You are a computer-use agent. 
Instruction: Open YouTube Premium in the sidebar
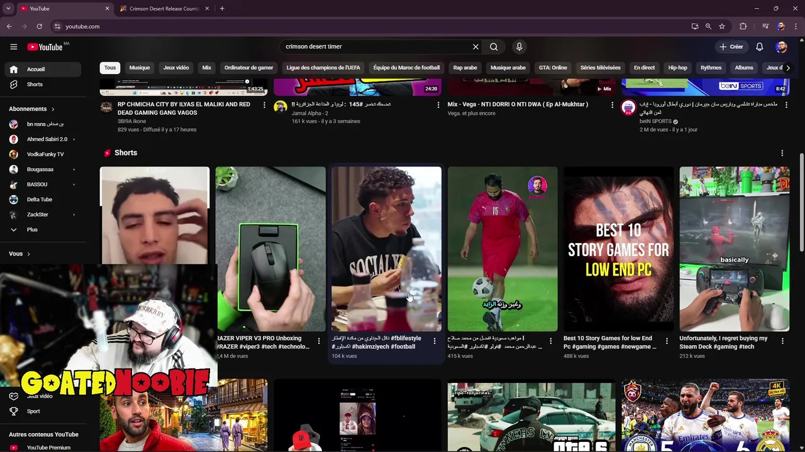click(43, 448)
